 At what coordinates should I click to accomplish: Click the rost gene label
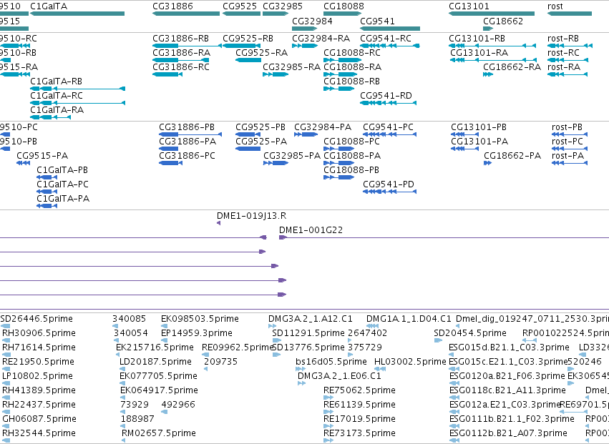point(555,6)
